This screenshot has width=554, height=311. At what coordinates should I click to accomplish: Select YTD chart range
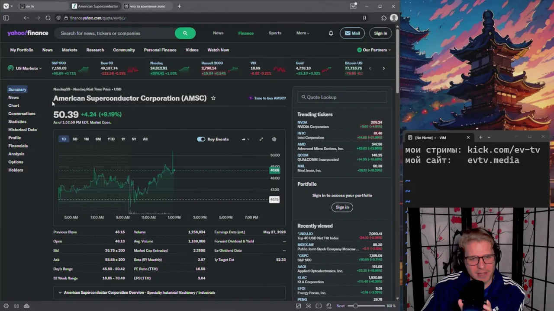(x=111, y=139)
